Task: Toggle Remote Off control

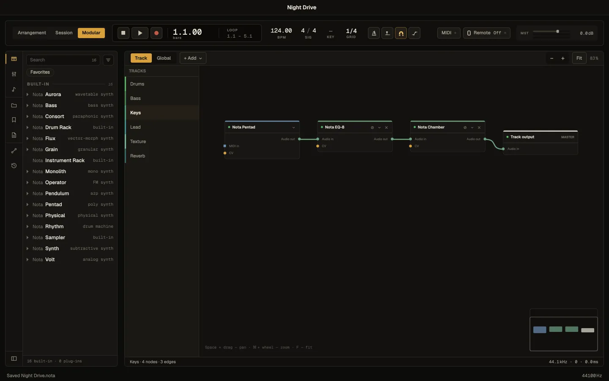Action: click(x=487, y=33)
